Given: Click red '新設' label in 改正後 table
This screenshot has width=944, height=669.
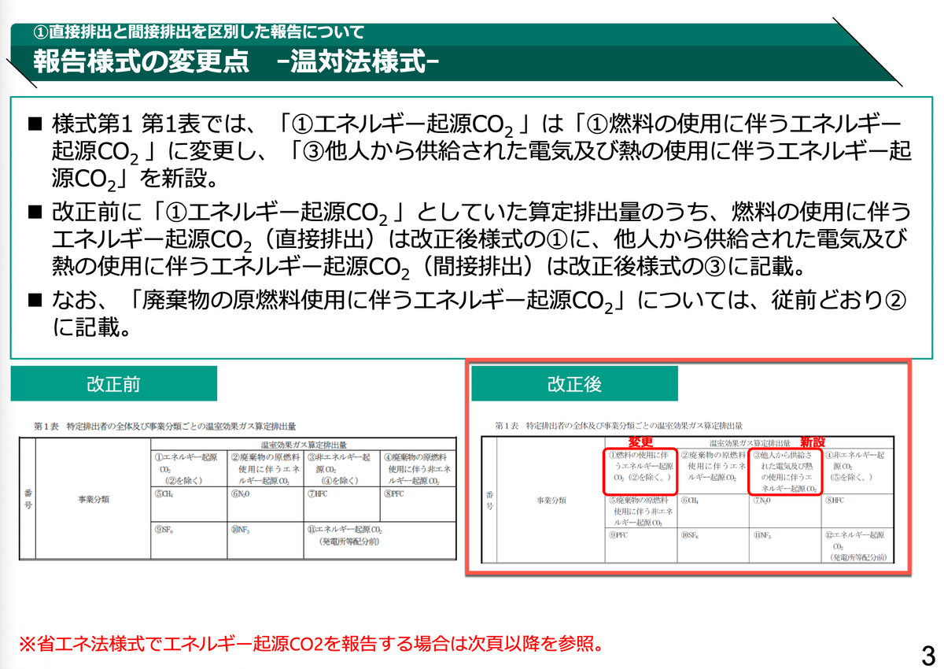Looking at the screenshot, I should coord(814,443).
